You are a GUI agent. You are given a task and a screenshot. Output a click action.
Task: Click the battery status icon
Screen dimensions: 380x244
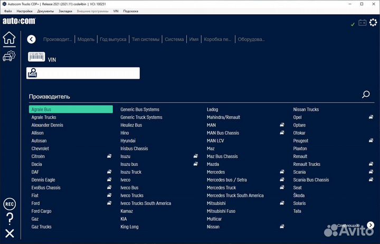point(363,23)
